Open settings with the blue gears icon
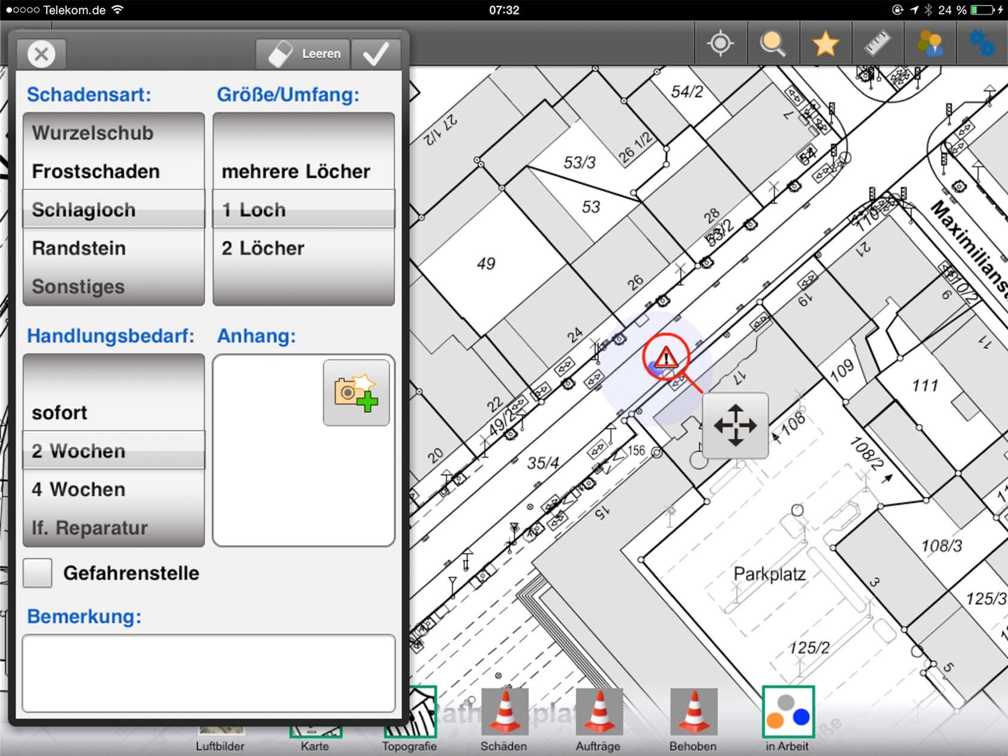Screen dimensions: 1008x756 [x=983, y=44]
